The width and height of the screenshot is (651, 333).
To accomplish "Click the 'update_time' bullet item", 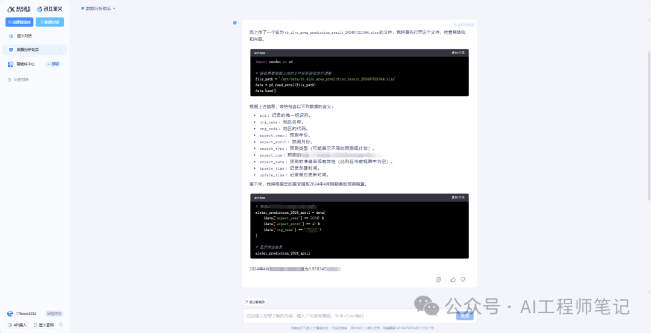I will click(x=294, y=175).
